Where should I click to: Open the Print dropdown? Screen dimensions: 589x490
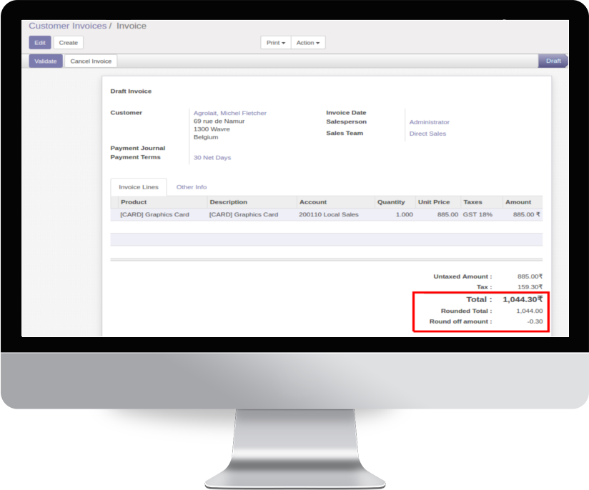pyautogui.click(x=276, y=43)
